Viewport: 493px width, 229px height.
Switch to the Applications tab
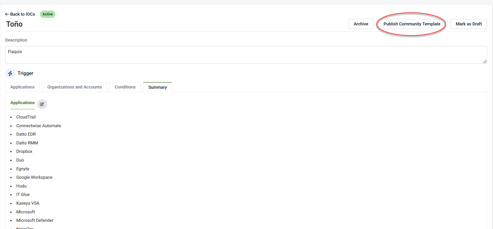point(22,87)
